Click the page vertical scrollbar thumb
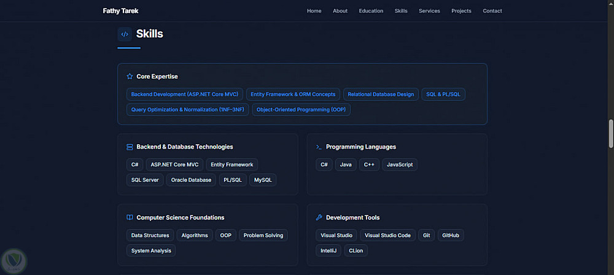The image size is (614, 275). 611,134
